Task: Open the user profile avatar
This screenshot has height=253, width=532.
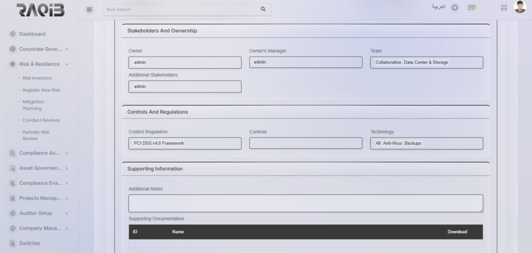Action: coord(520,7)
